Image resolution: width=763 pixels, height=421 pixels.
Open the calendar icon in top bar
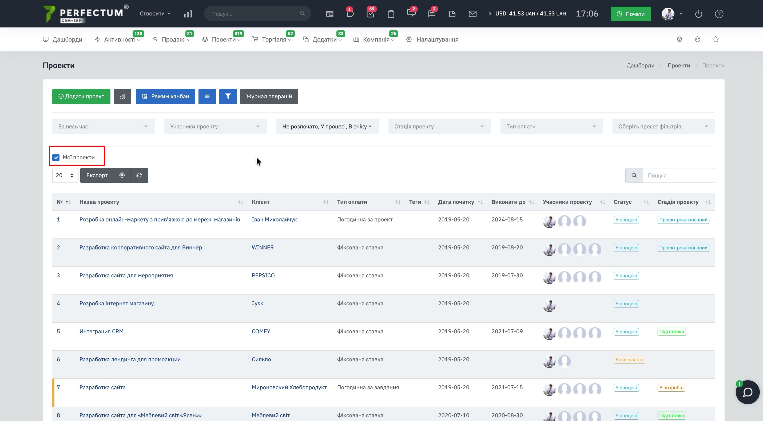[330, 14]
